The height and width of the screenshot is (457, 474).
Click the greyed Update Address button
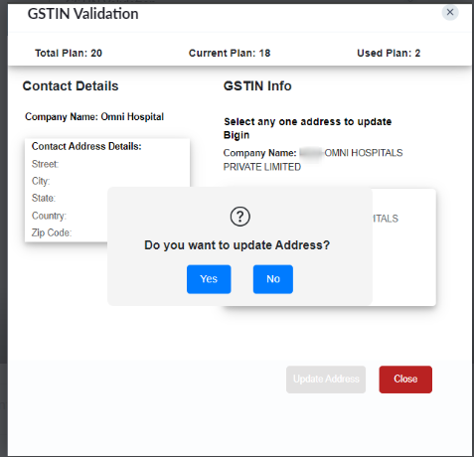pyautogui.click(x=326, y=380)
